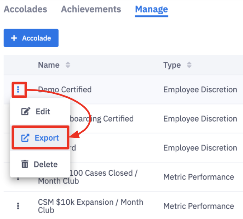Image resolution: width=243 pixels, height=219 pixels.
Task: Click the Name column header
Action: pos(49,65)
